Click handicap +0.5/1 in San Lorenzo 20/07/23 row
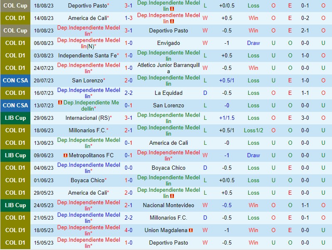Screen dimensions: 332x250 tap(227, 80)
